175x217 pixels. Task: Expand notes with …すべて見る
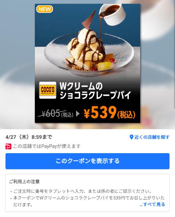pyautogui.click(x=152, y=204)
